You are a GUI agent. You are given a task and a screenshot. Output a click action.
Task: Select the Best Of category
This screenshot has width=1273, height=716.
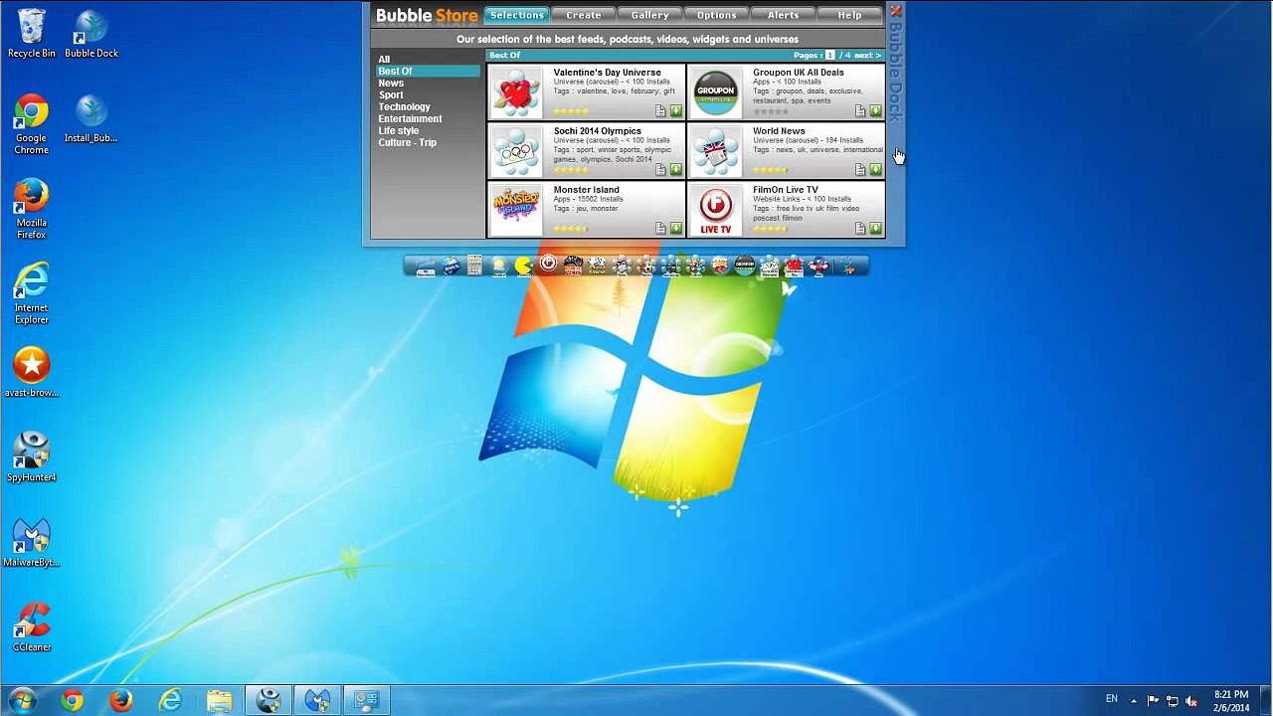point(428,72)
